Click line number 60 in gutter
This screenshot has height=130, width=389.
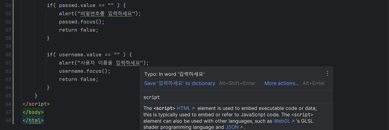(9, 54)
